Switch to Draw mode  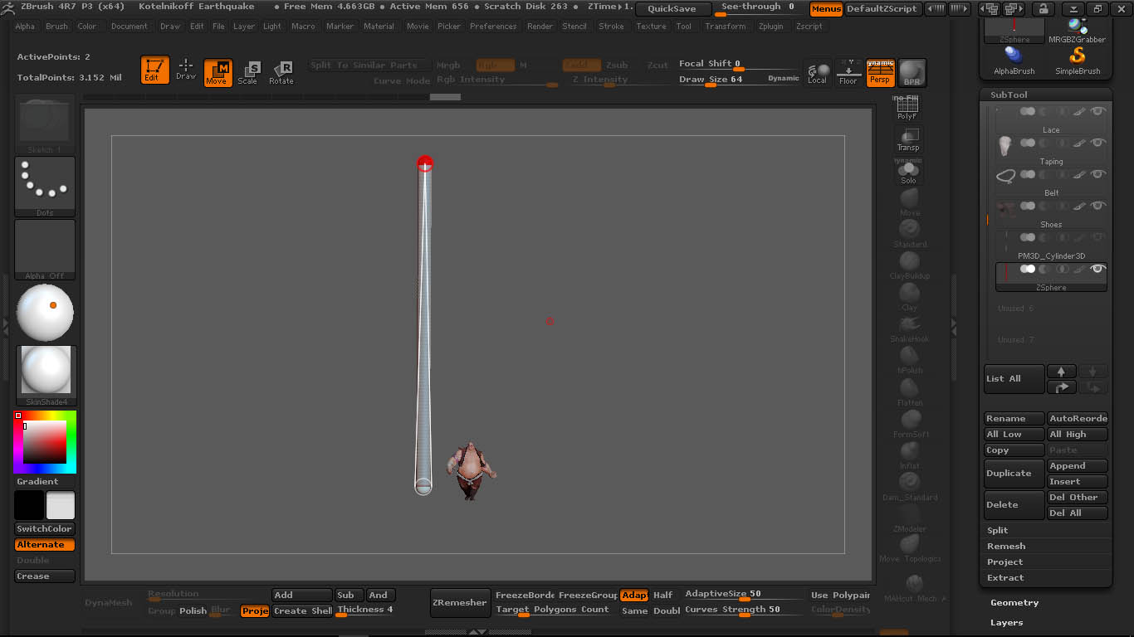point(185,71)
